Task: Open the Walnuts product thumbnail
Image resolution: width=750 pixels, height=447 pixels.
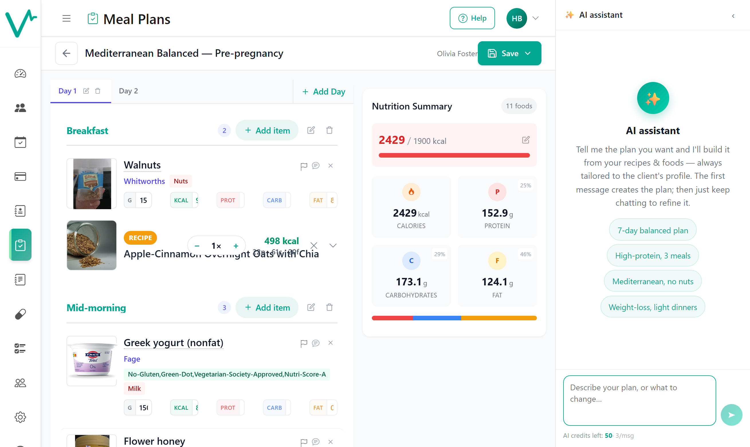Action: tap(92, 183)
